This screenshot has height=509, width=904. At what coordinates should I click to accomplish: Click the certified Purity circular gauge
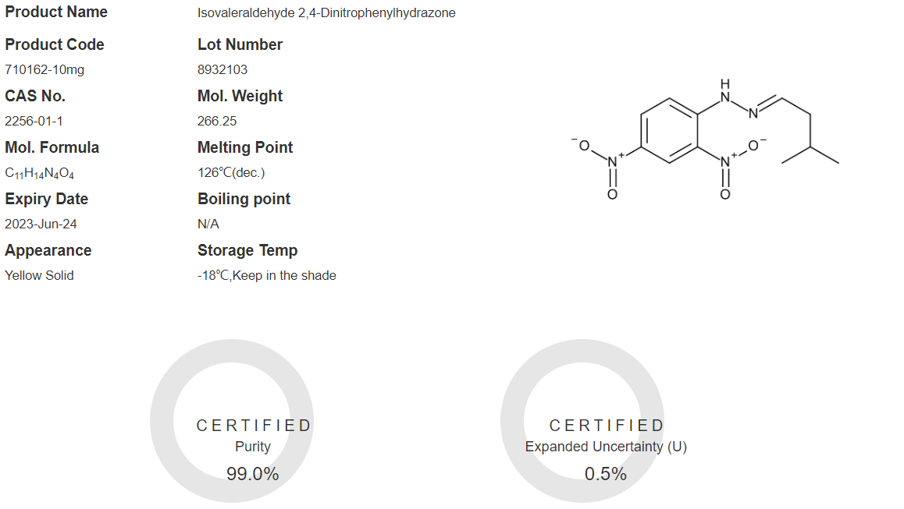(x=232, y=421)
